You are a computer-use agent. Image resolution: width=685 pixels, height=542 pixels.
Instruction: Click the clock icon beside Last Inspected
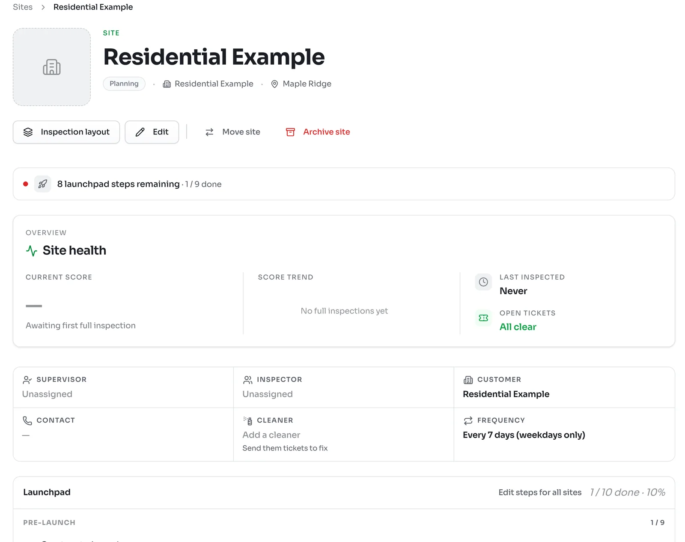tap(483, 282)
